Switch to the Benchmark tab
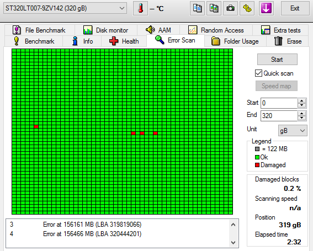Screen dimensions: 313x251 [x=34, y=41]
